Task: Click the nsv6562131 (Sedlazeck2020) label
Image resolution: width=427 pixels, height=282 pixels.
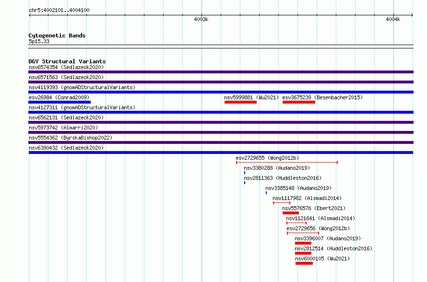Action: click(x=66, y=117)
